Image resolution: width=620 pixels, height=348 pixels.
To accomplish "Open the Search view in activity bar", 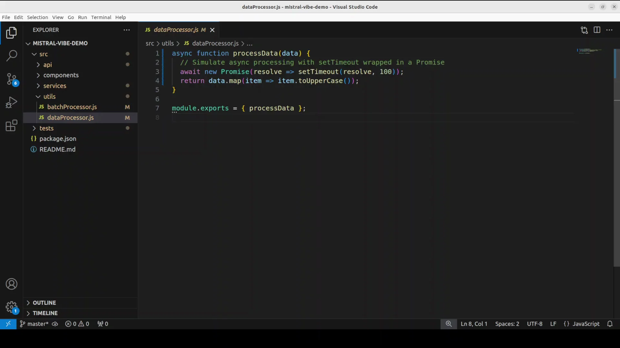I will click(12, 56).
